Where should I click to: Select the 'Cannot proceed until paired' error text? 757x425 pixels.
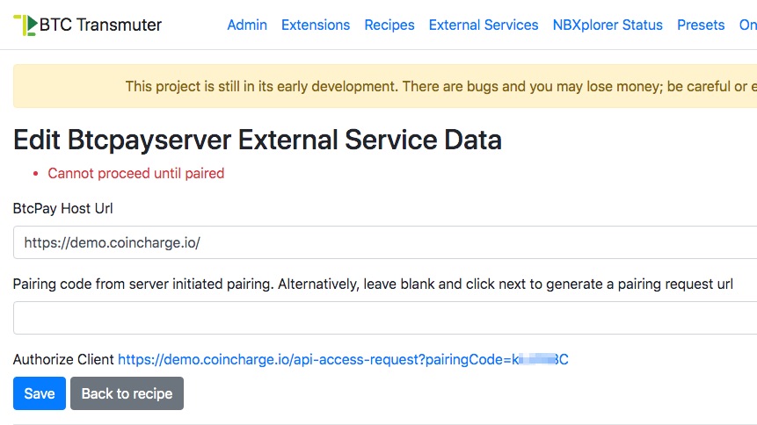coord(135,173)
